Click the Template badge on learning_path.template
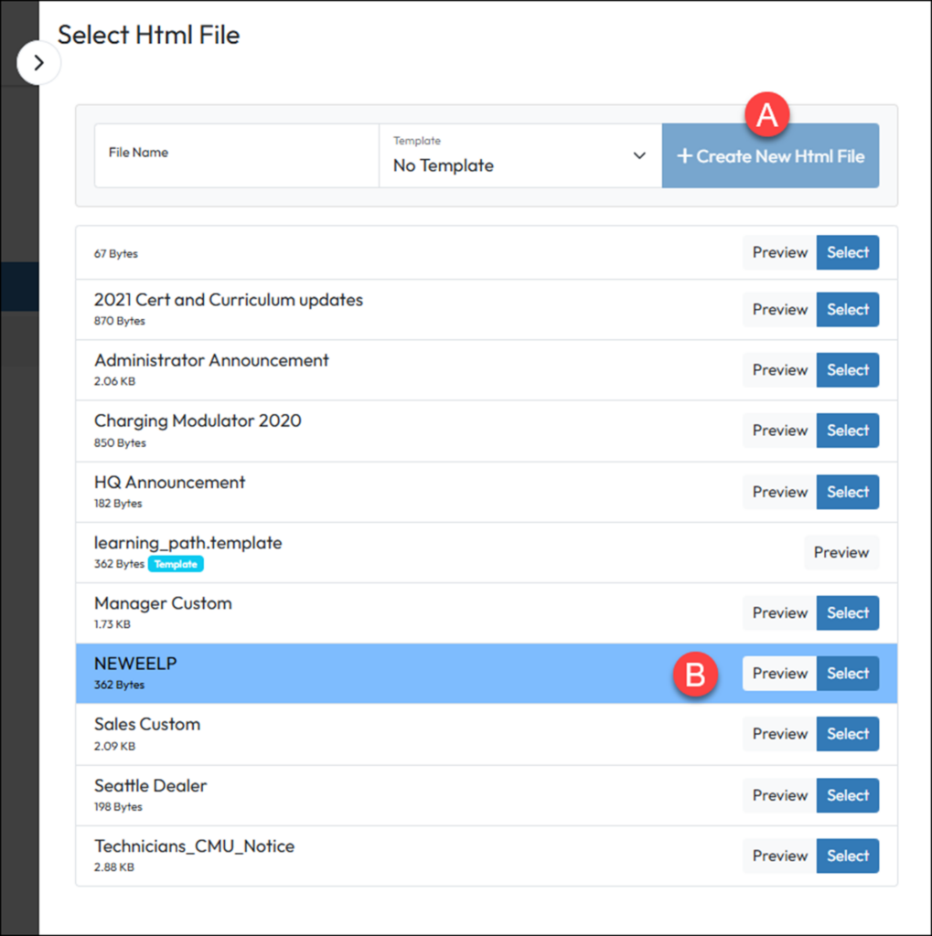The image size is (932, 936). (176, 564)
